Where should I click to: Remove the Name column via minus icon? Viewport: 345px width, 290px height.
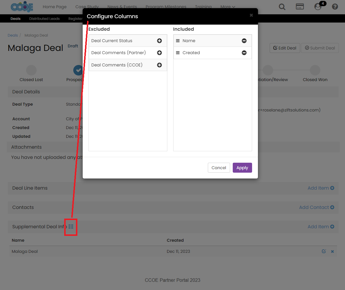coord(244,41)
